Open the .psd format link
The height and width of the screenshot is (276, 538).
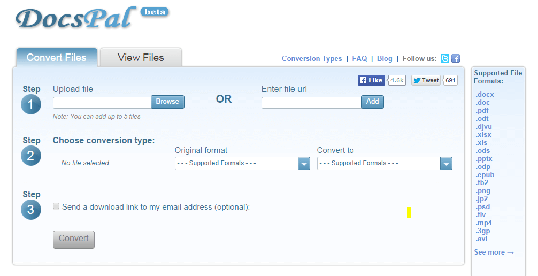click(x=483, y=206)
